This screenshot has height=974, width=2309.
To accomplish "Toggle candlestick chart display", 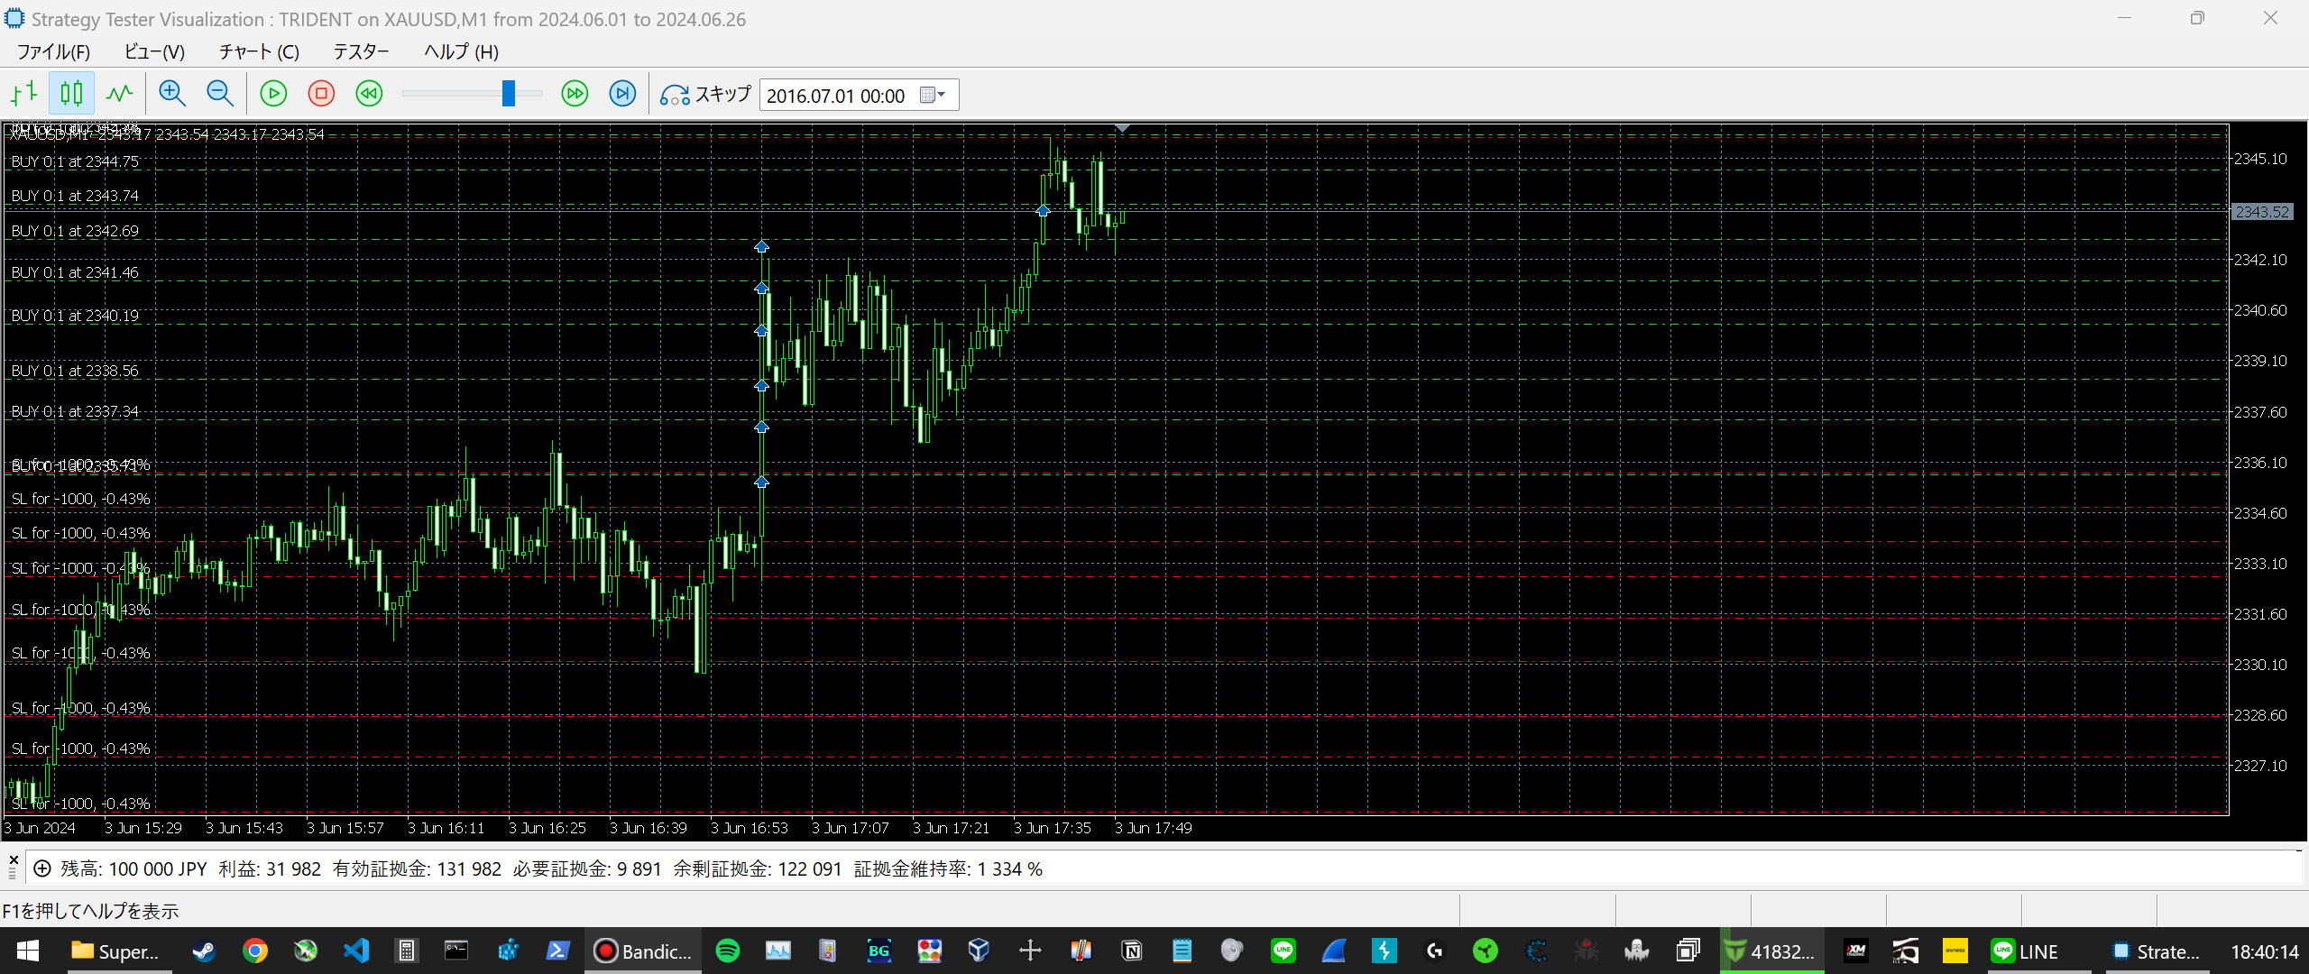I will click(x=71, y=94).
